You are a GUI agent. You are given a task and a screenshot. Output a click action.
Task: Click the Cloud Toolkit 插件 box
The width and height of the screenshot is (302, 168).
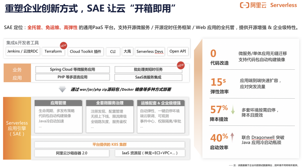click(85, 52)
